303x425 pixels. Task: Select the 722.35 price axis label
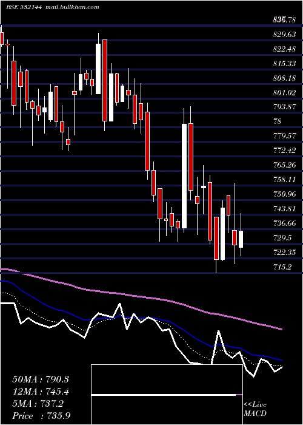tap(284, 253)
